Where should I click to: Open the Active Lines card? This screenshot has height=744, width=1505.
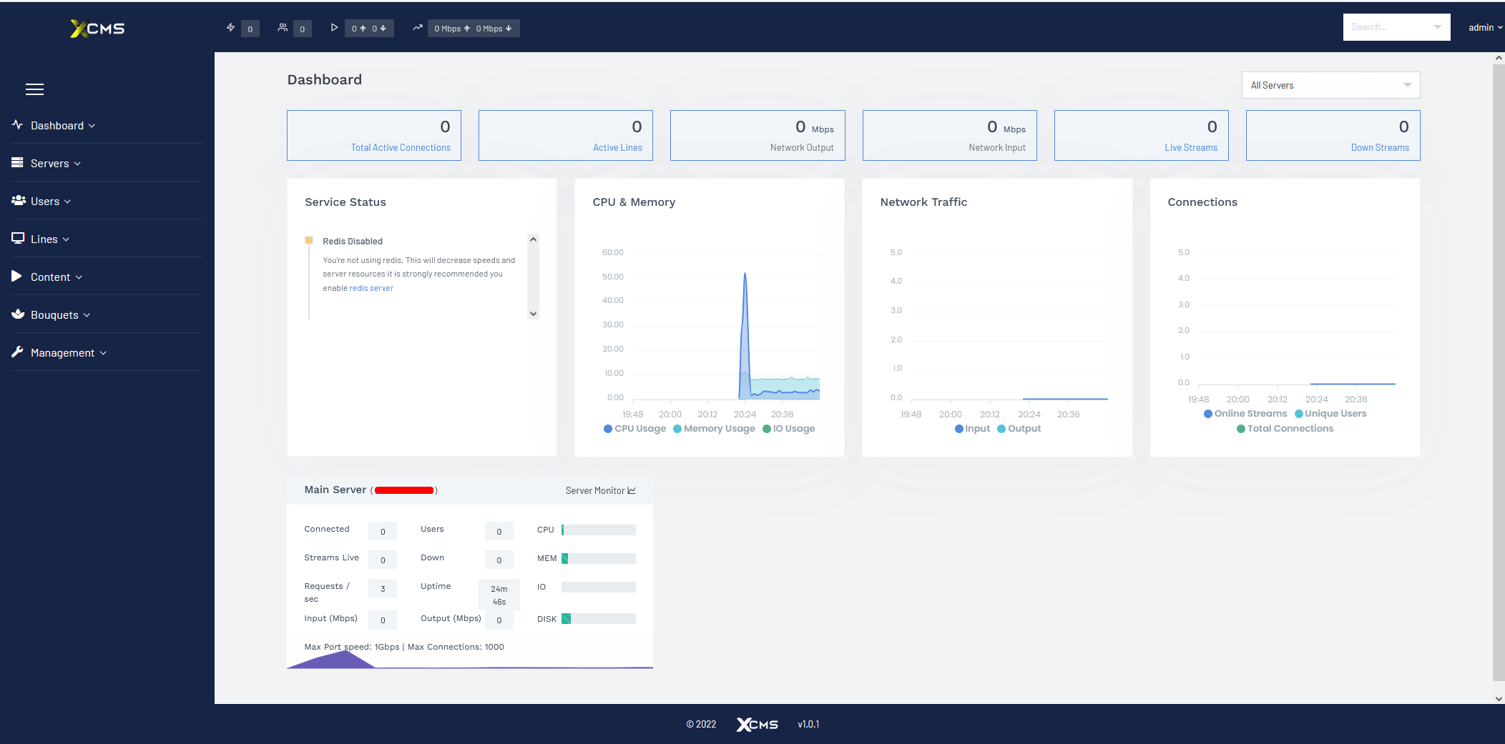566,135
